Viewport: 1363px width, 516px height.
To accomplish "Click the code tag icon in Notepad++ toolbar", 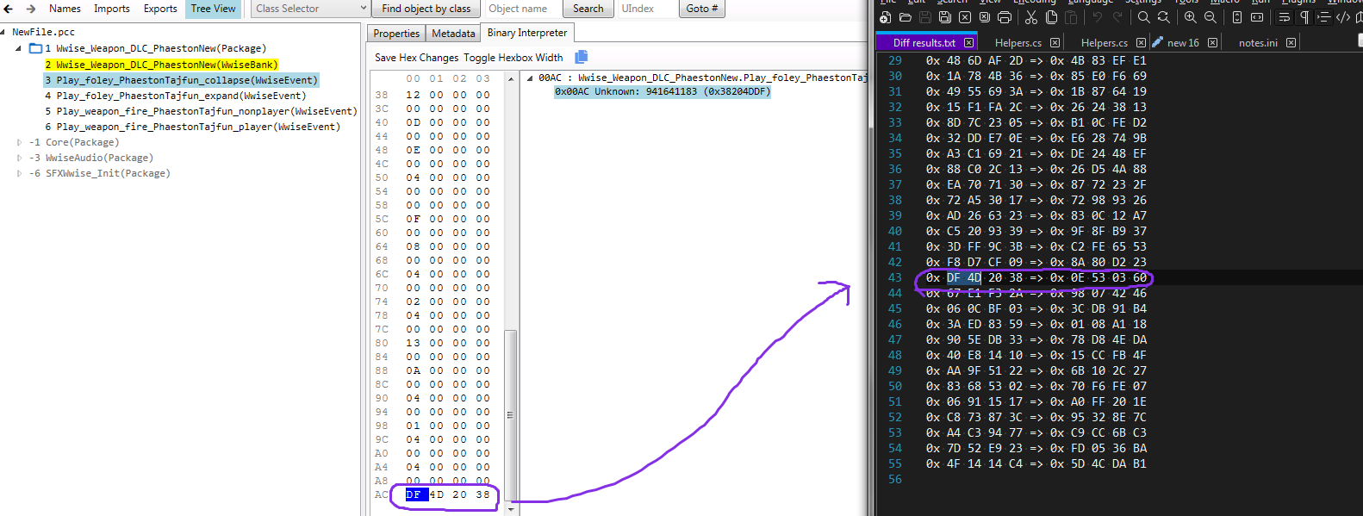I will pyautogui.click(x=1343, y=17).
